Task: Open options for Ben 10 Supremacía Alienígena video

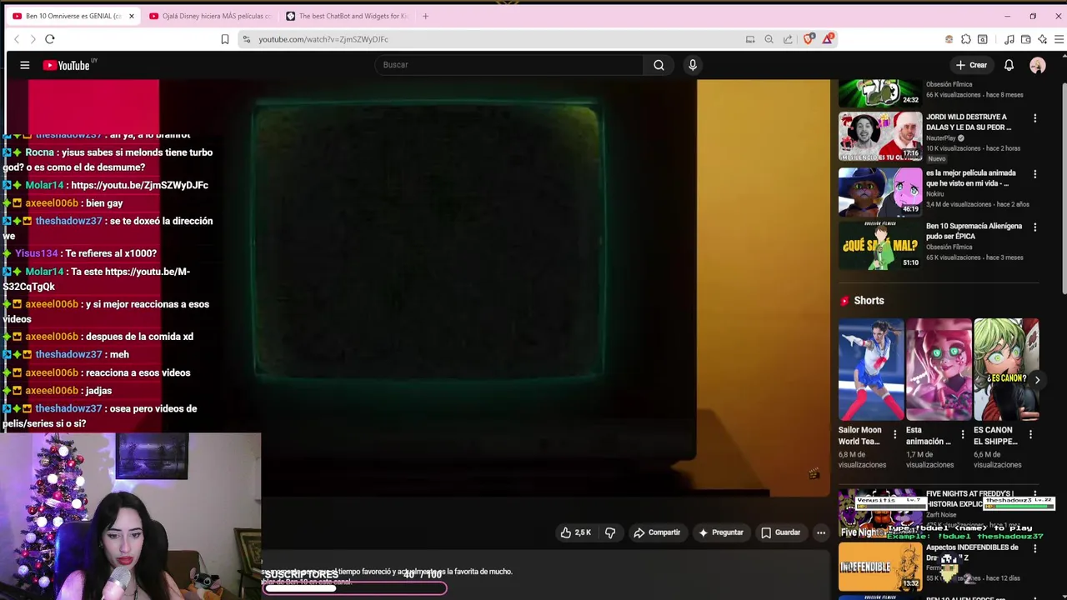Action: (1035, 227)
